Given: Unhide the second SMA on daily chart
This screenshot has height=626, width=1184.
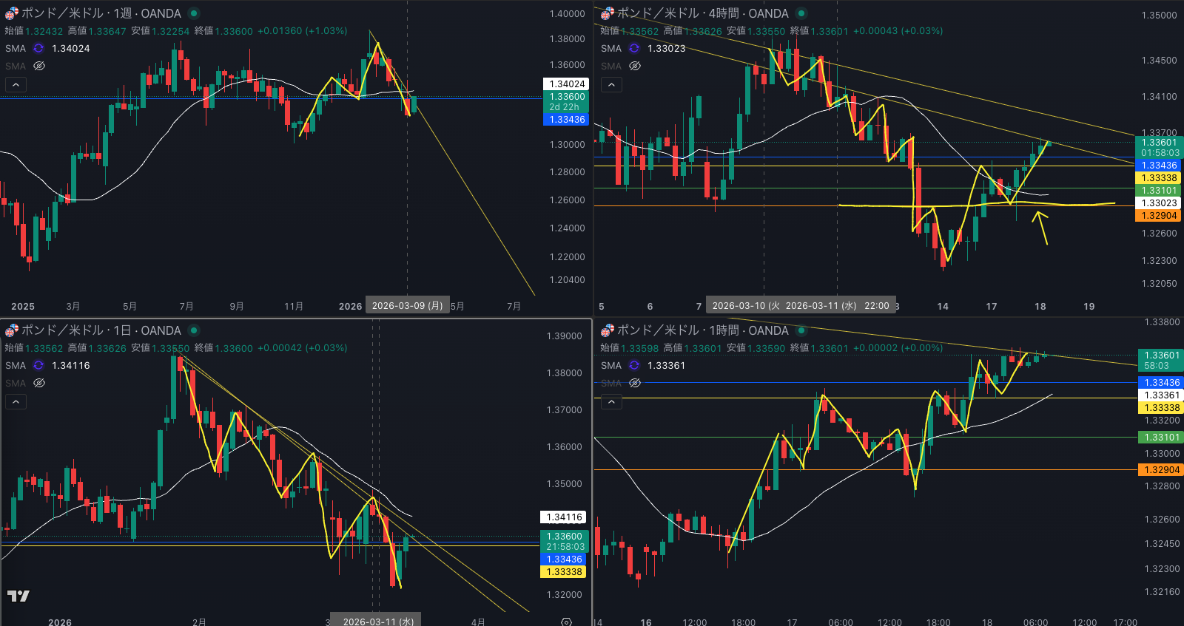Looking at the screenshot, I should (39, 383).
